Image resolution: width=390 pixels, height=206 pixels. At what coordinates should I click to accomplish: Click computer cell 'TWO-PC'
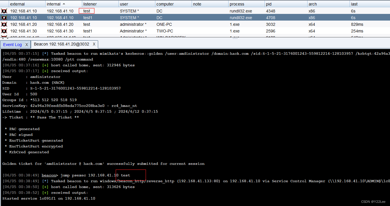tap(165, 31)
